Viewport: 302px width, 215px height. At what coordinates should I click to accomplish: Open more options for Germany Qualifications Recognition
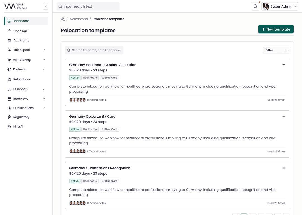[283, 168]
